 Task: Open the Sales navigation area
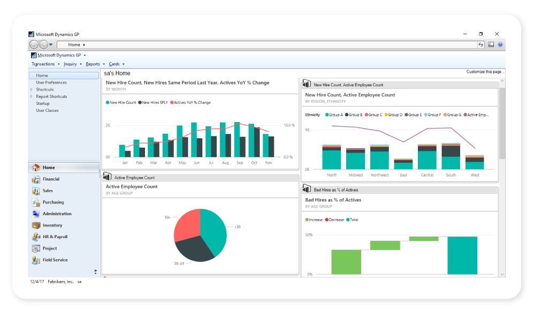[x=64, y=191]
